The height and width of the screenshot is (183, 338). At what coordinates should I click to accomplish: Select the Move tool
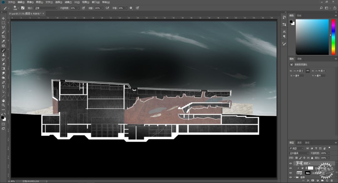pyautogui.click(x=3, y=18)
